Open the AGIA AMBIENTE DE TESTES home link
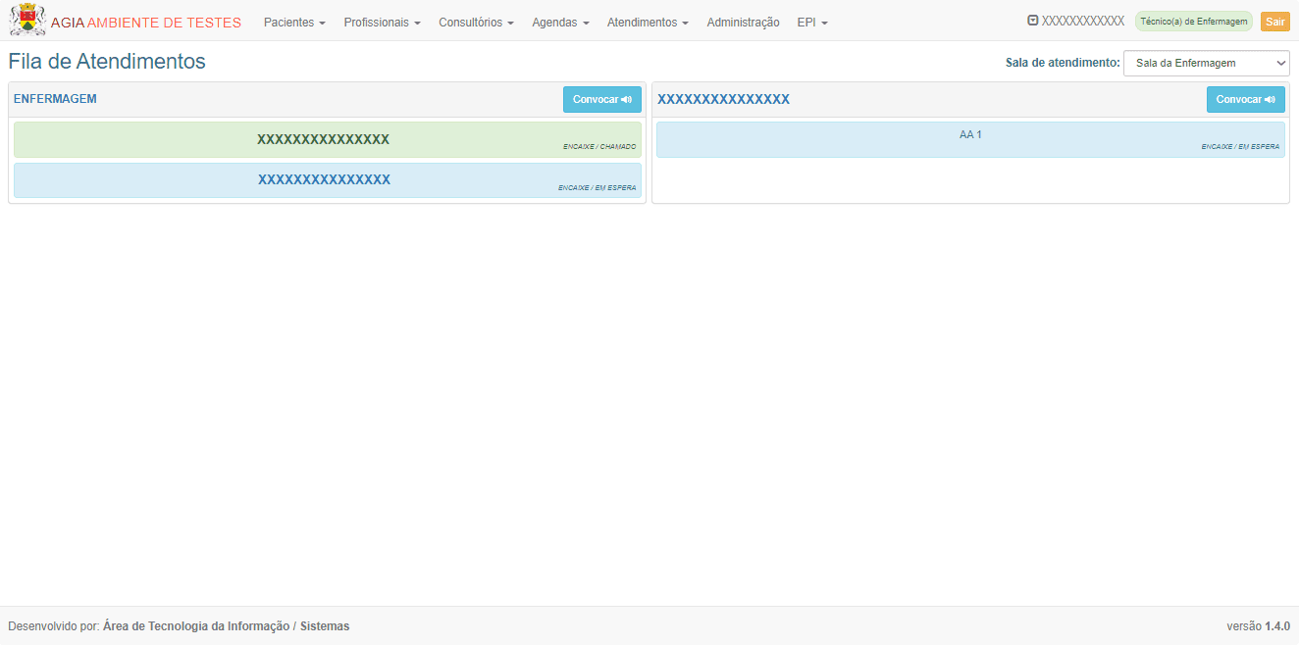The width and height of the screenshot is (1299, 646). click(x=146, y=23)
